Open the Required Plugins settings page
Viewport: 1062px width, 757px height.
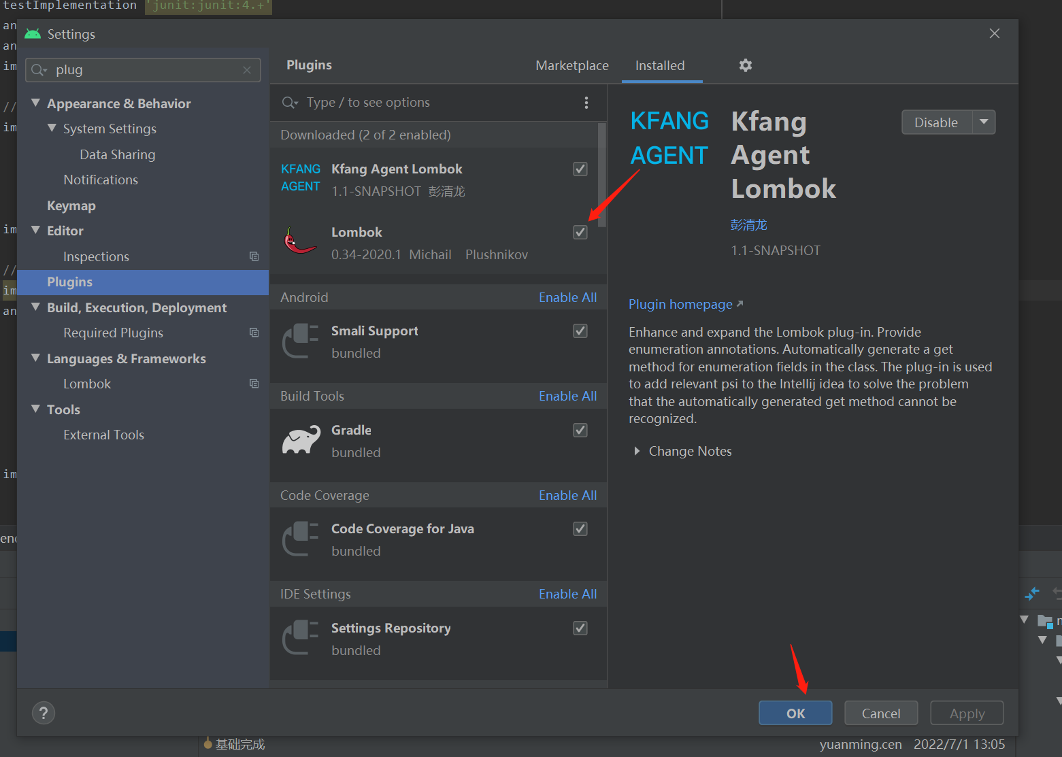(114, 333)
